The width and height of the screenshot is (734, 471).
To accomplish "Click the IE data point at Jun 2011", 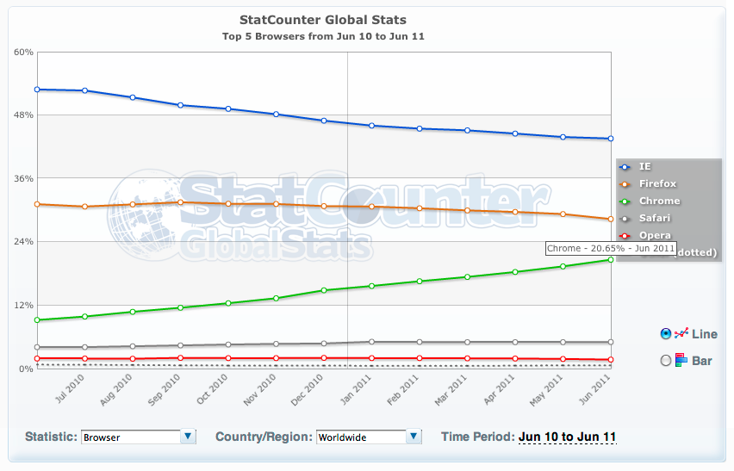I will [x=610, y=139].
